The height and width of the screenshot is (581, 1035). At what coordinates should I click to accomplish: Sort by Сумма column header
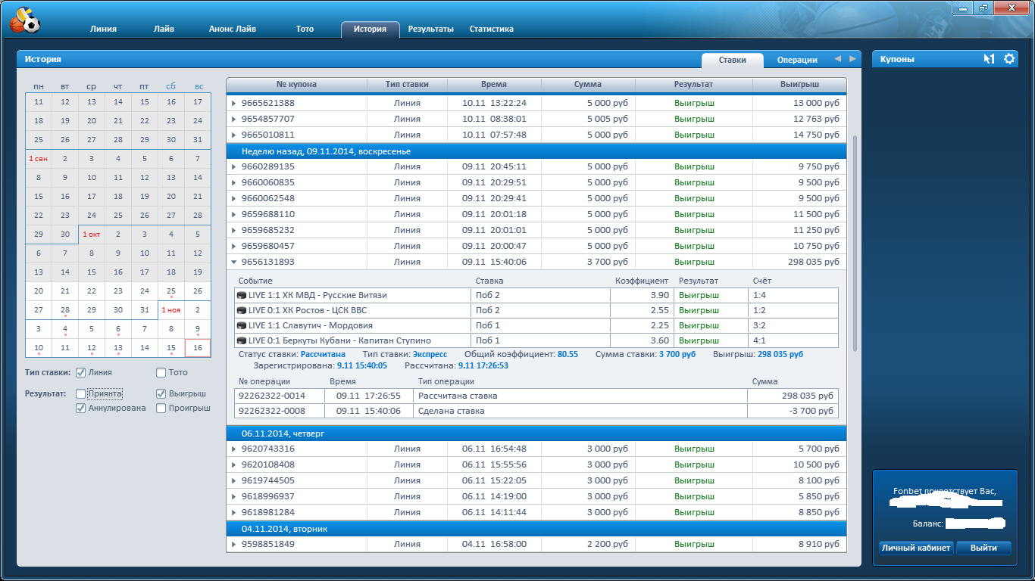coord(588,85)
